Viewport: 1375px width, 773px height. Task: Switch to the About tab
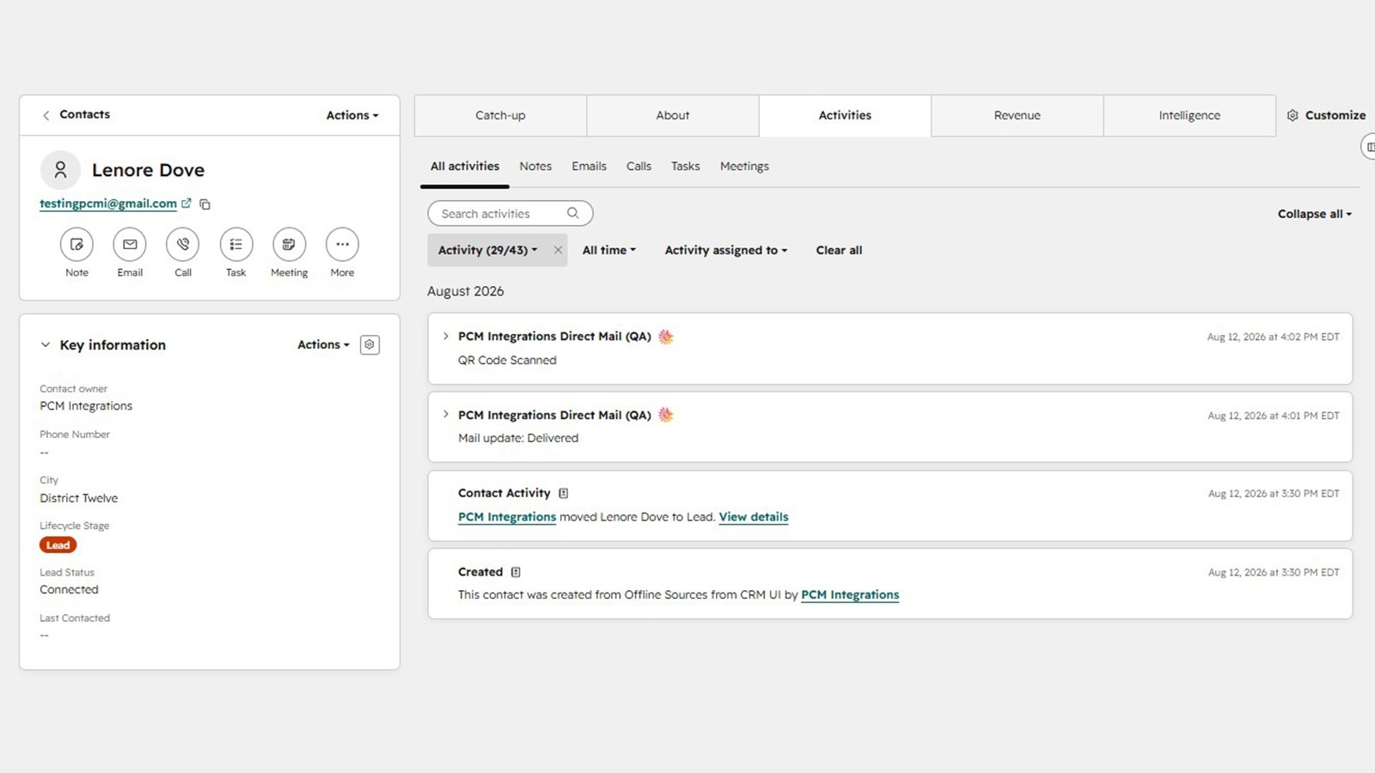click(x=673, y=115)
